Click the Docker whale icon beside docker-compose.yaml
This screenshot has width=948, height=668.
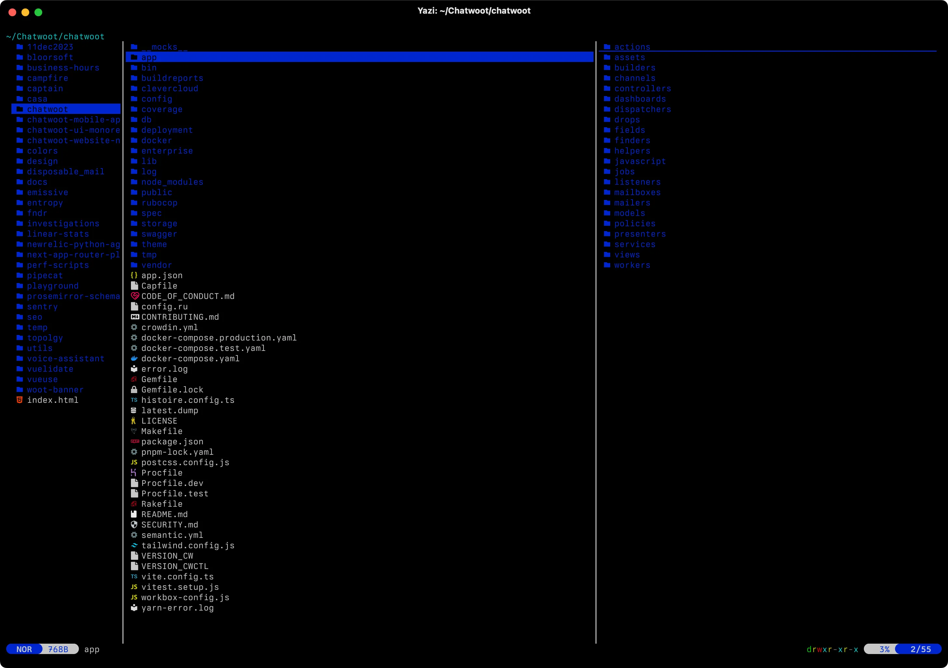click(x=134, y=359)
